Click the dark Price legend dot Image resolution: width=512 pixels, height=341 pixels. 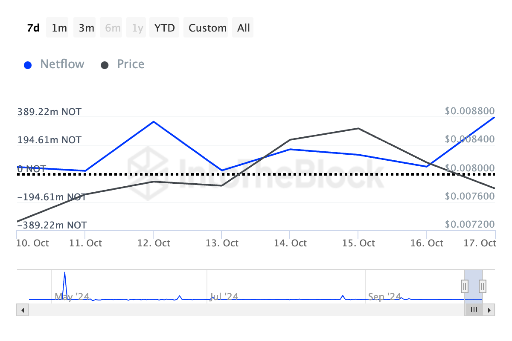coord(105,65)
